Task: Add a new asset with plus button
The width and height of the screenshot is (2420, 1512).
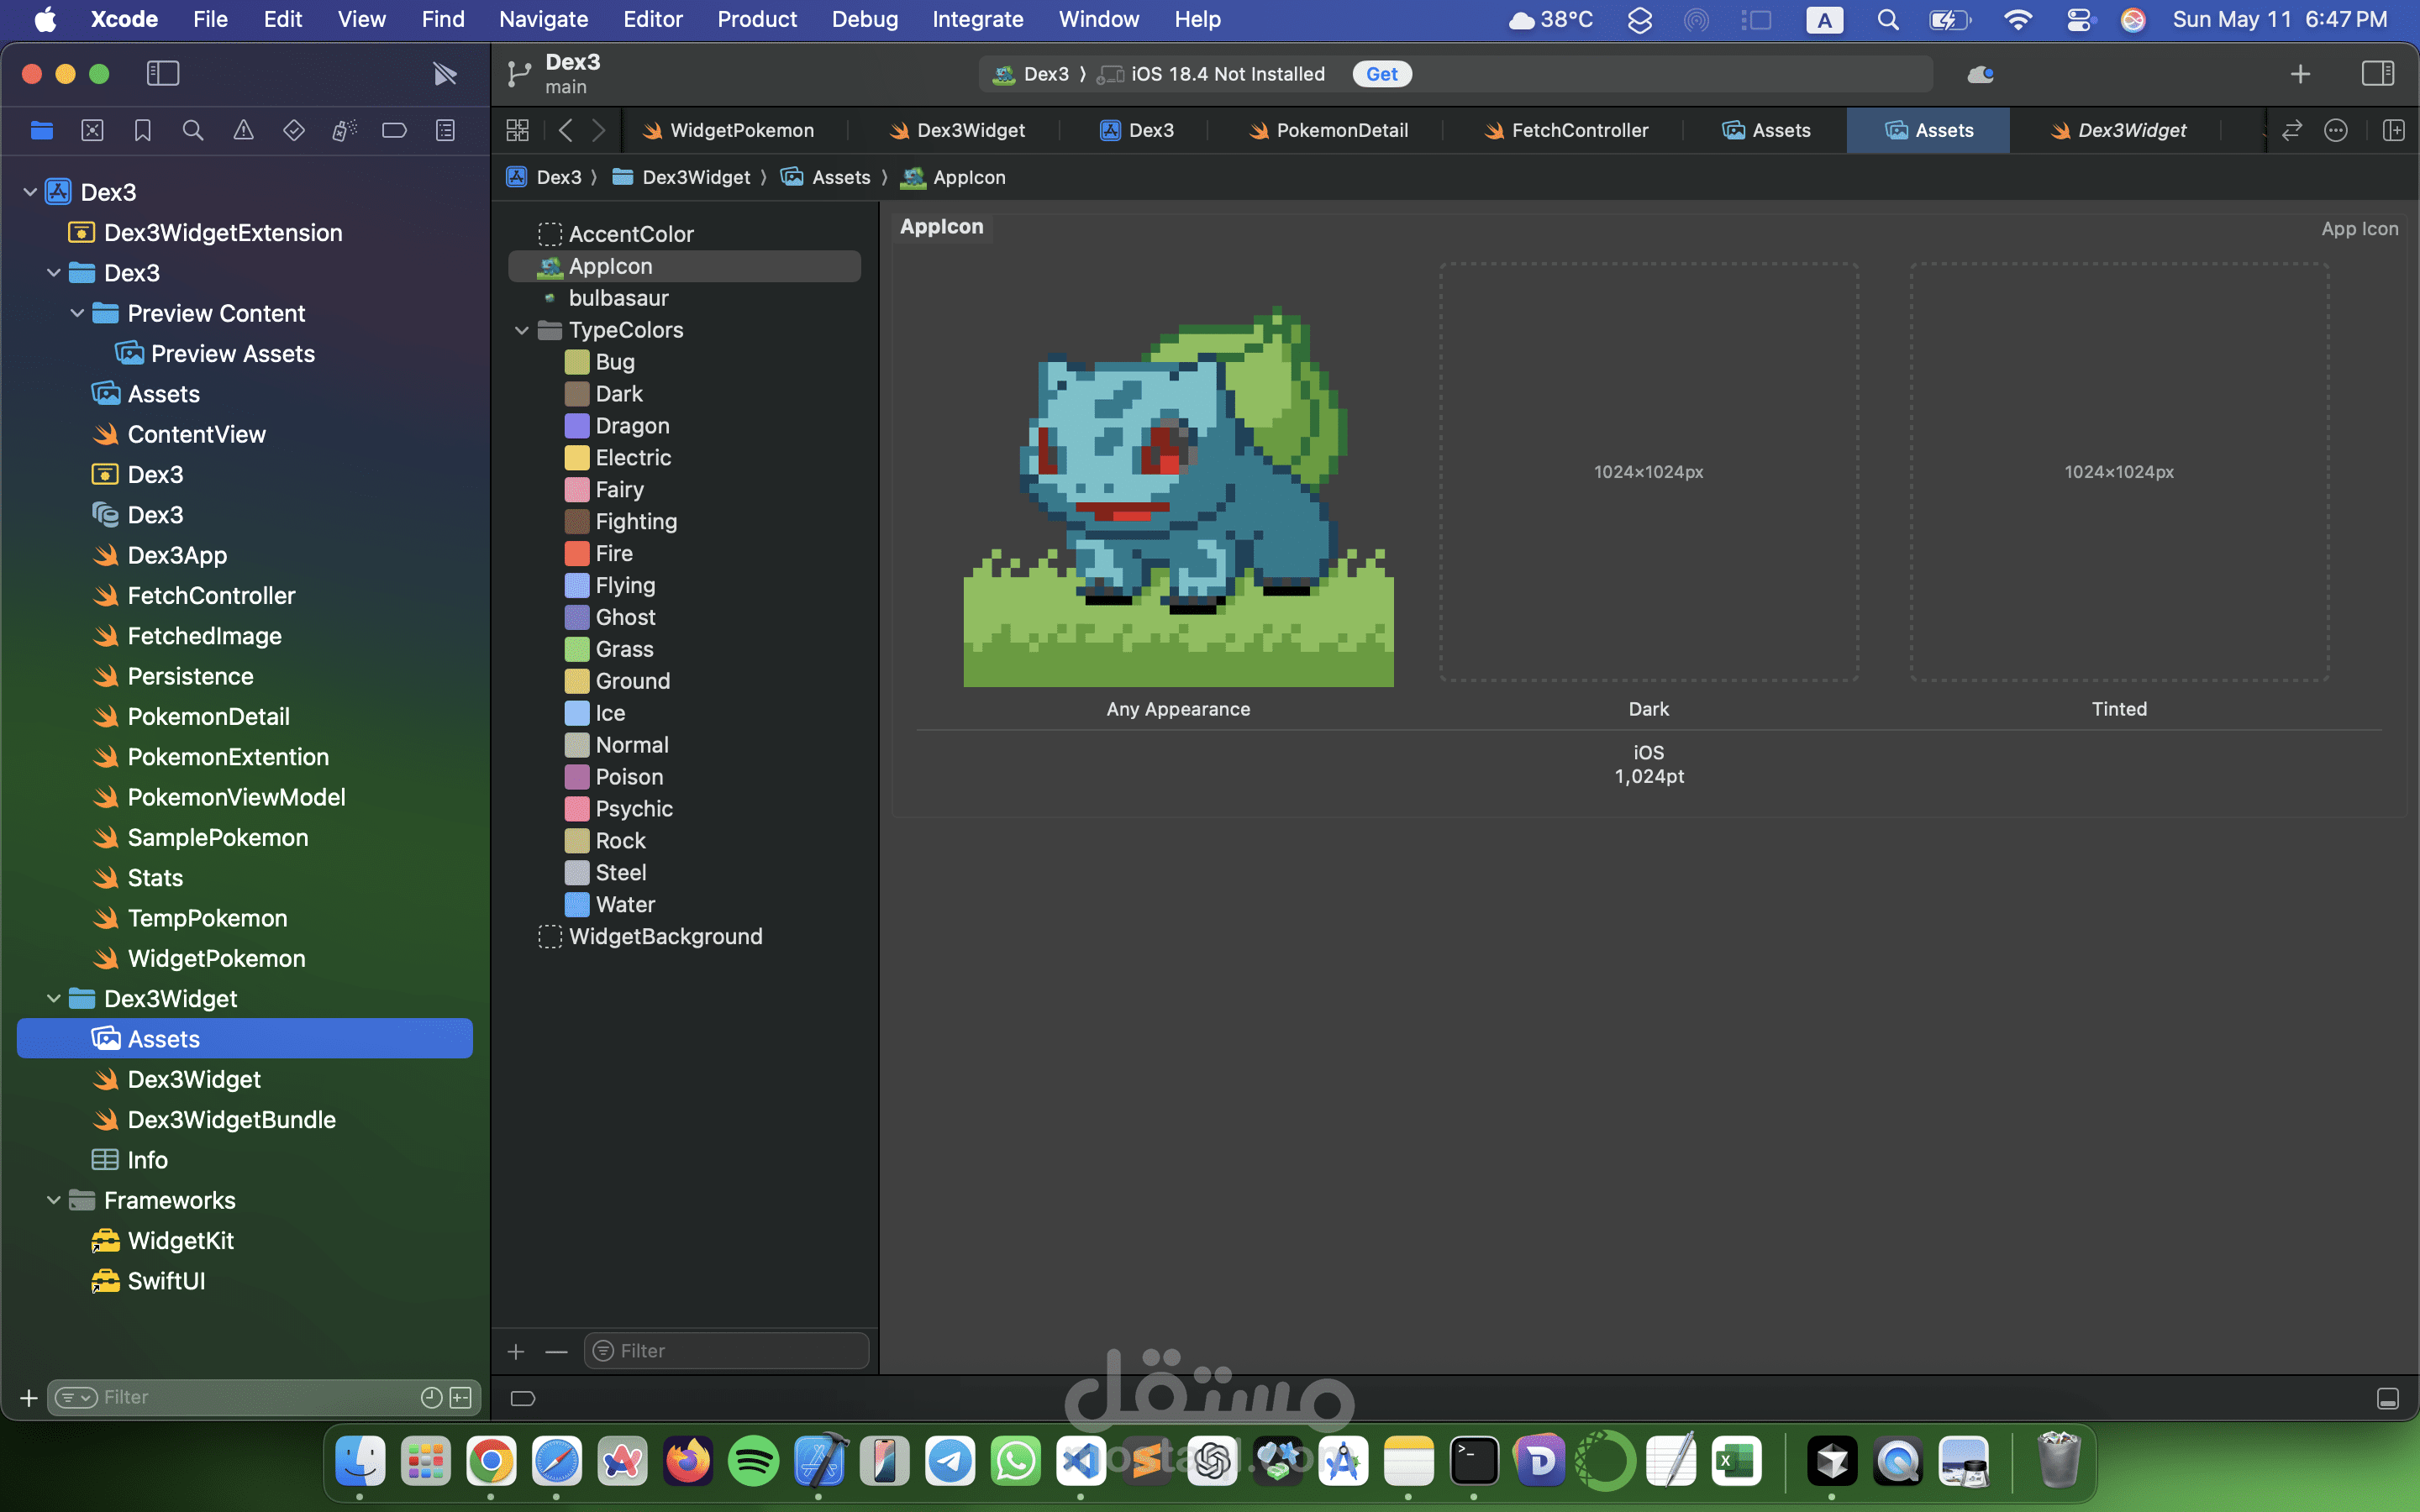Action: coord(516,1352)
